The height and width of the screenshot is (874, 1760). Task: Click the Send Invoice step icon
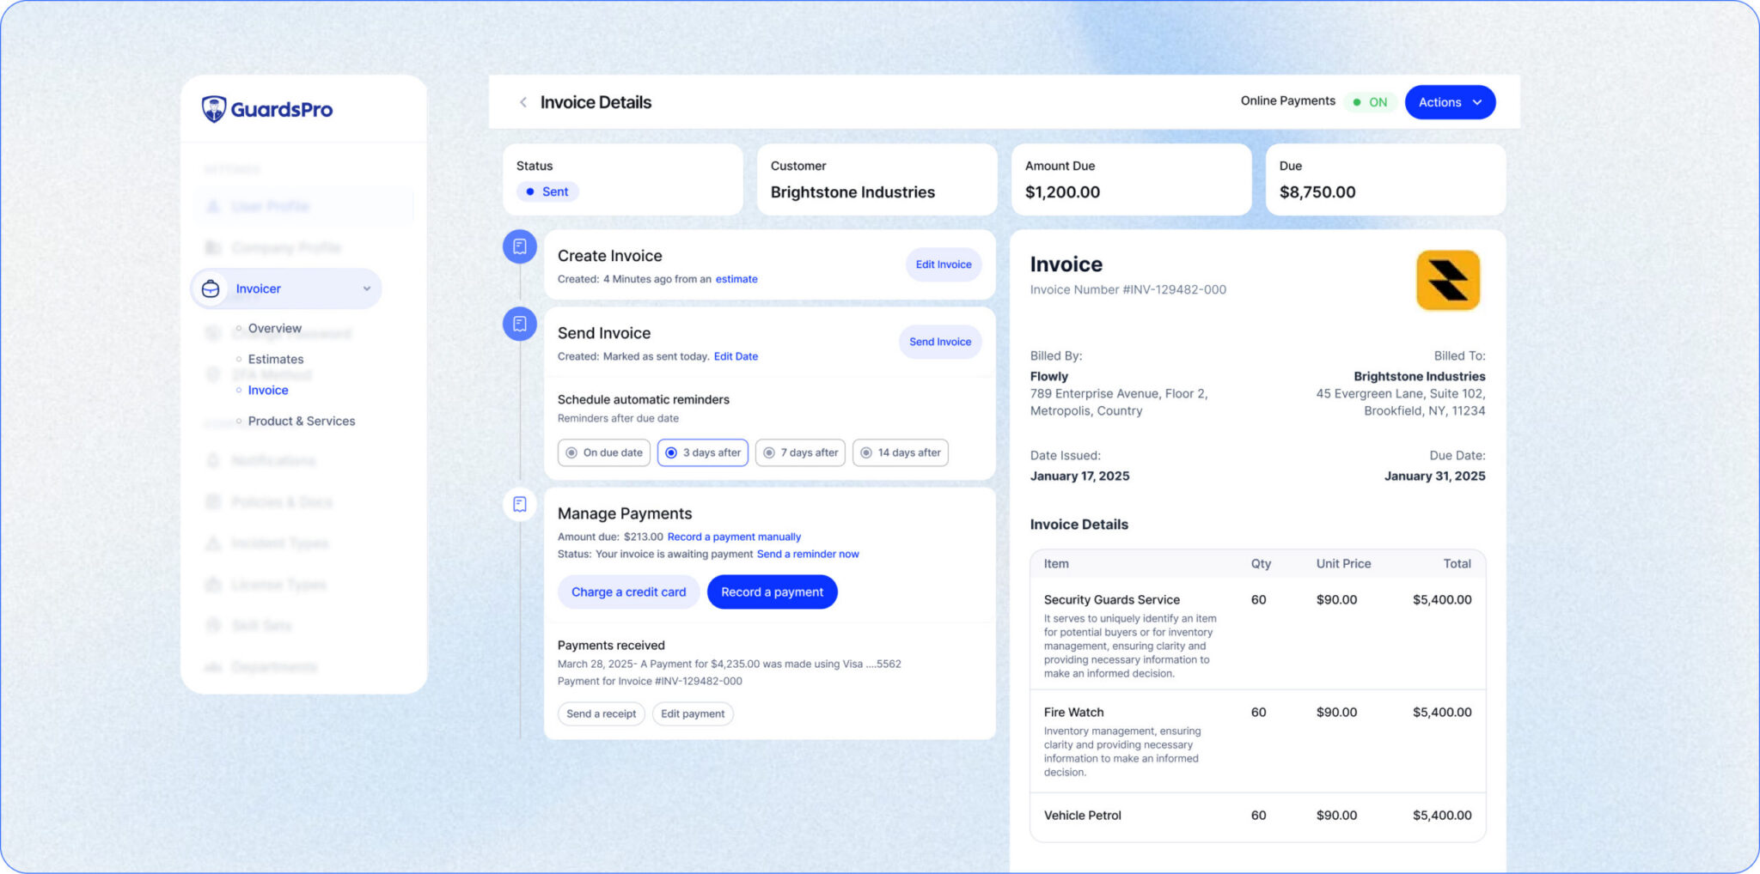click(519, 325)
